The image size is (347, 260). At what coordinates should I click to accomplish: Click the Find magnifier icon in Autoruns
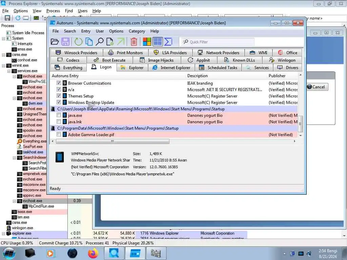100,42
